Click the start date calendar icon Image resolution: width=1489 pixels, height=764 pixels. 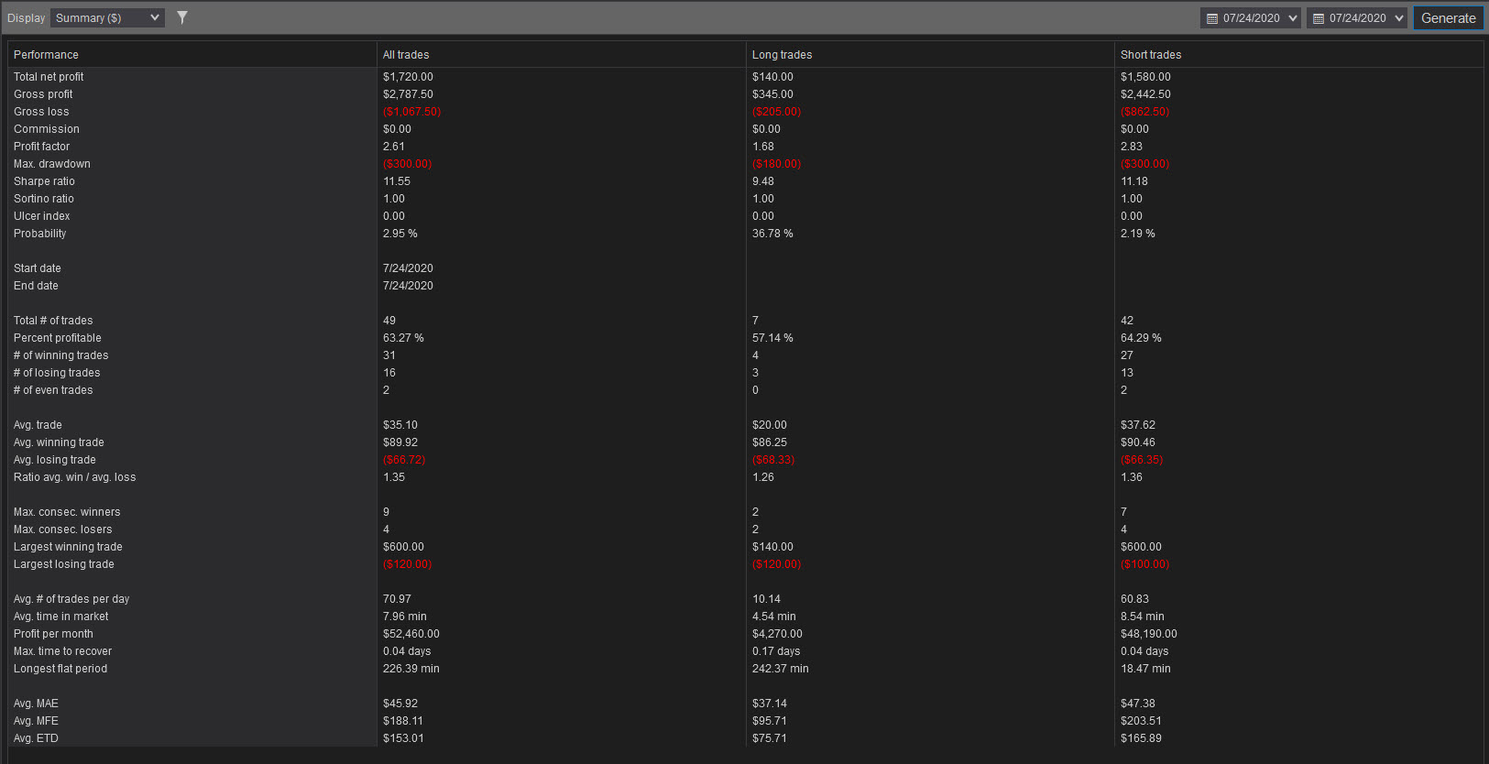click(x=1212, y=18)
